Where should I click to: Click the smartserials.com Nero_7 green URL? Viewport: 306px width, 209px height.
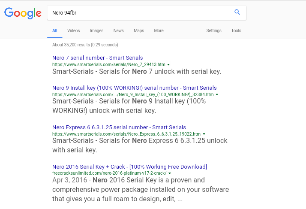tap(109, 65)
